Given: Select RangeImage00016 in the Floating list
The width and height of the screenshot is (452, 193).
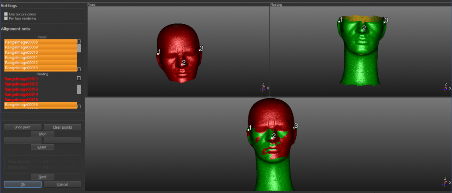Looking at the screenshot, I should (40, 105).
